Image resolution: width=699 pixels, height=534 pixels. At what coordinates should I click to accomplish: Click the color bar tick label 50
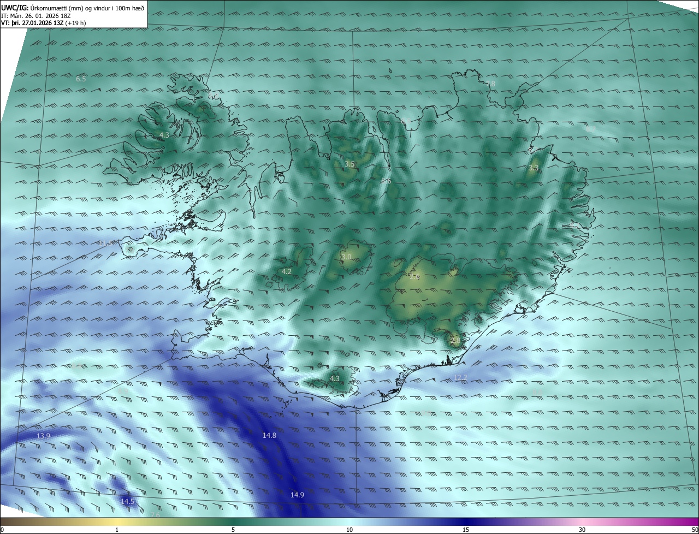click(695, 530)
